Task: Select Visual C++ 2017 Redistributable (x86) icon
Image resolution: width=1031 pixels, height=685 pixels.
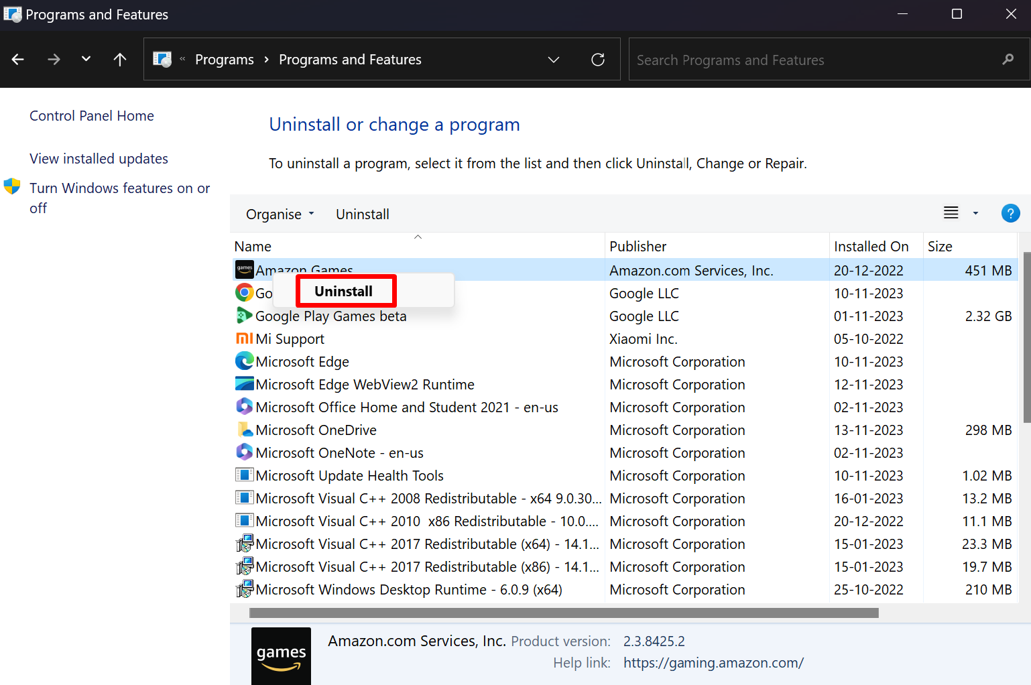Action: 245,566
